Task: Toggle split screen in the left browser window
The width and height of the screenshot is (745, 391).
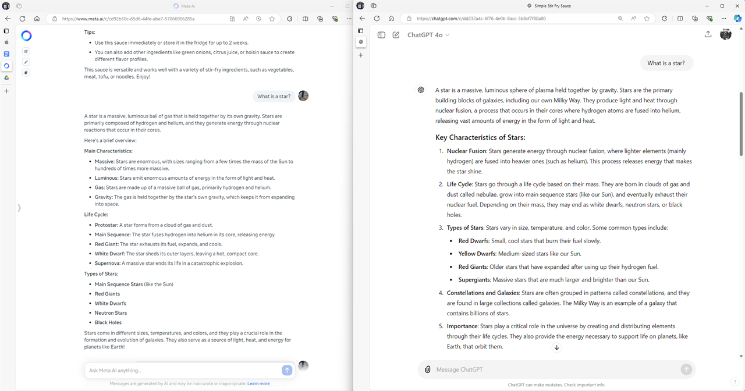Action: coord(305,19)
